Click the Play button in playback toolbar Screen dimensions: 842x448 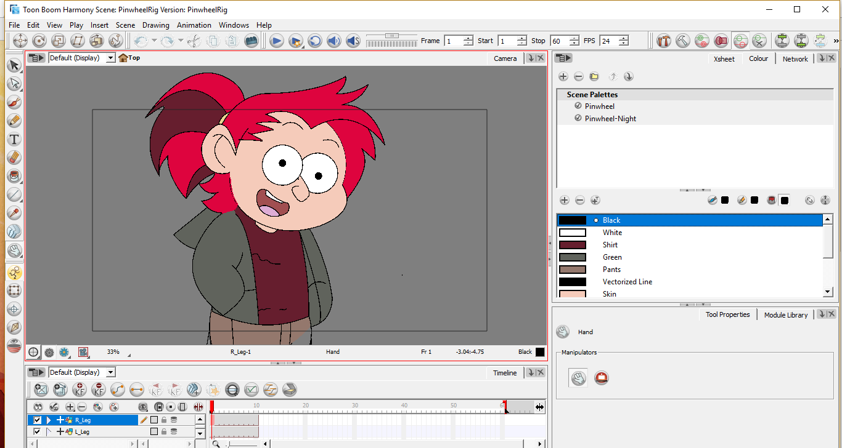click(x=277, y=41)
